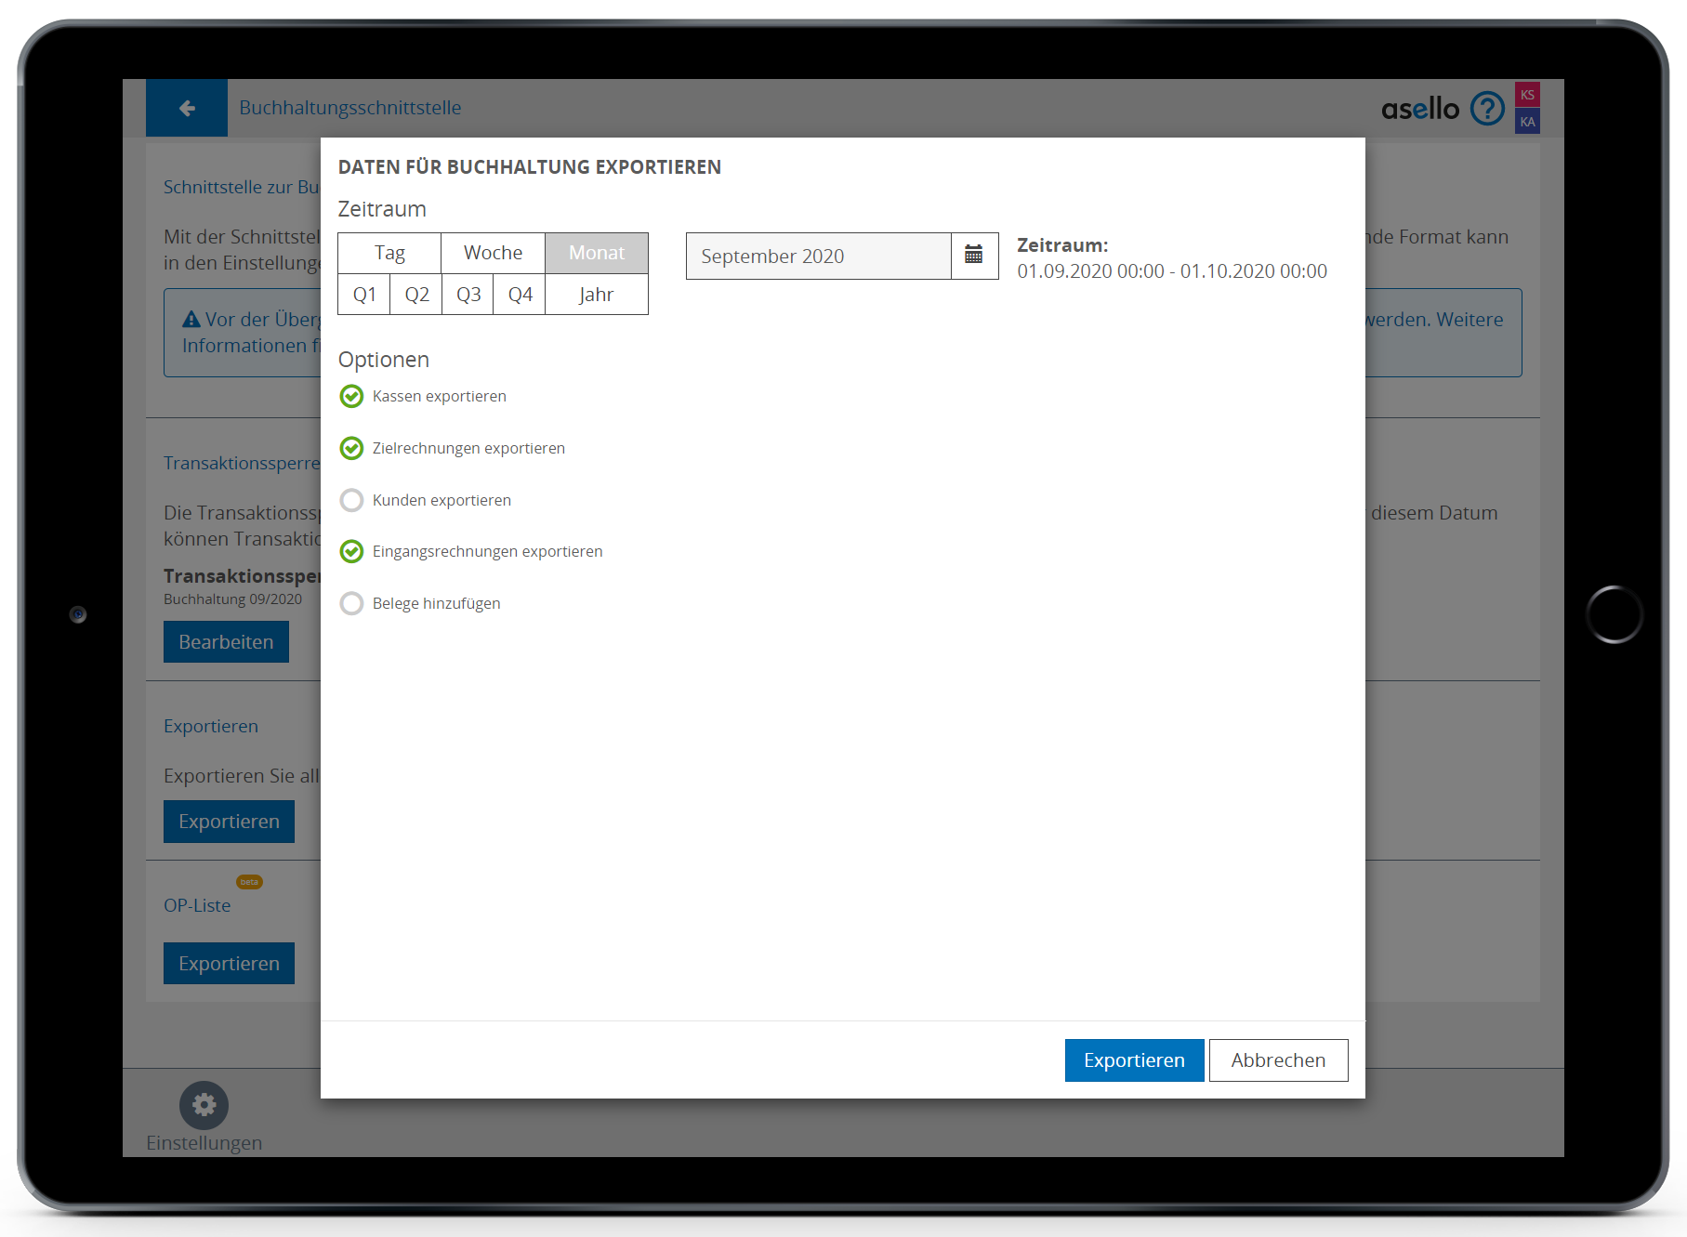The height and width of the screenshot is (1237, 1687).
Task: Select the Tag period tab
Action: [389, 253]
